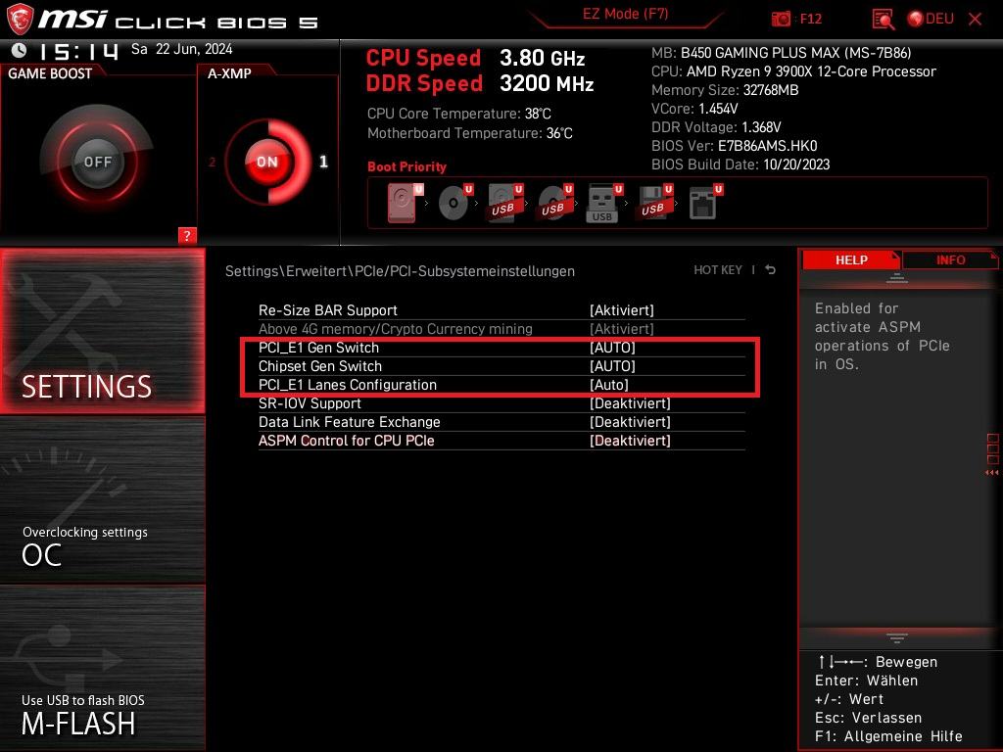Select the PCI_E1 Gen Switch label

[x=318, y=348]
